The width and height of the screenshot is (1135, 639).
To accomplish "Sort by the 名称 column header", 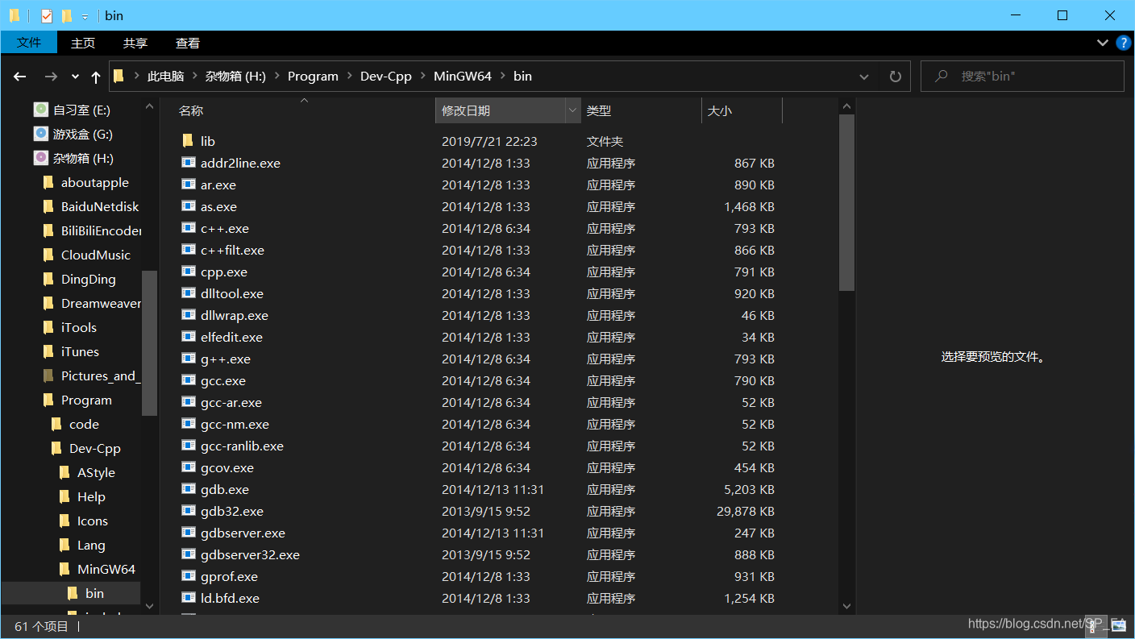I will 298,110.
